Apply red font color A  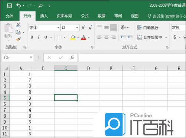84,37
